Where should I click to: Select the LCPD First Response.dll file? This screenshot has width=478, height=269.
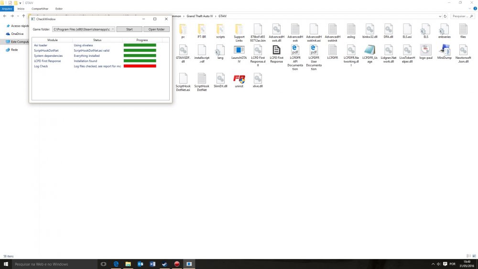click(x=258, y=55)
